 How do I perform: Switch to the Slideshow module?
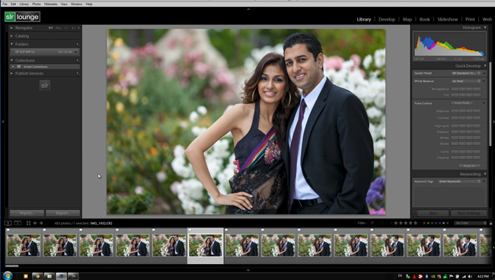point(447,19)
